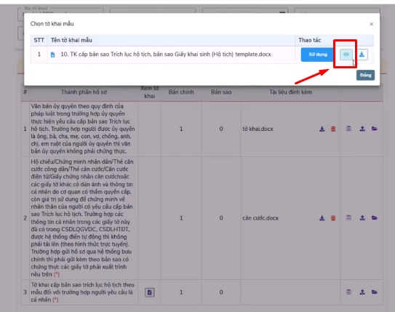Click the tờ khai.docx file name

pos(258,129)
